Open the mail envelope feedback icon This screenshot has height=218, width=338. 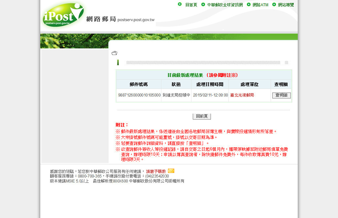171,171
